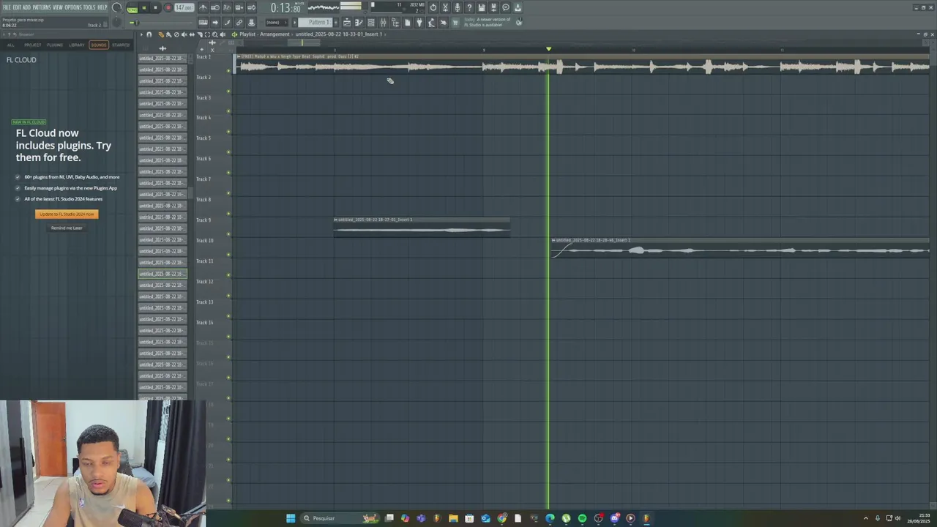Open the tempo tapper icon
This screenshot has height=527, width=937.
click(x=431, y=22)
